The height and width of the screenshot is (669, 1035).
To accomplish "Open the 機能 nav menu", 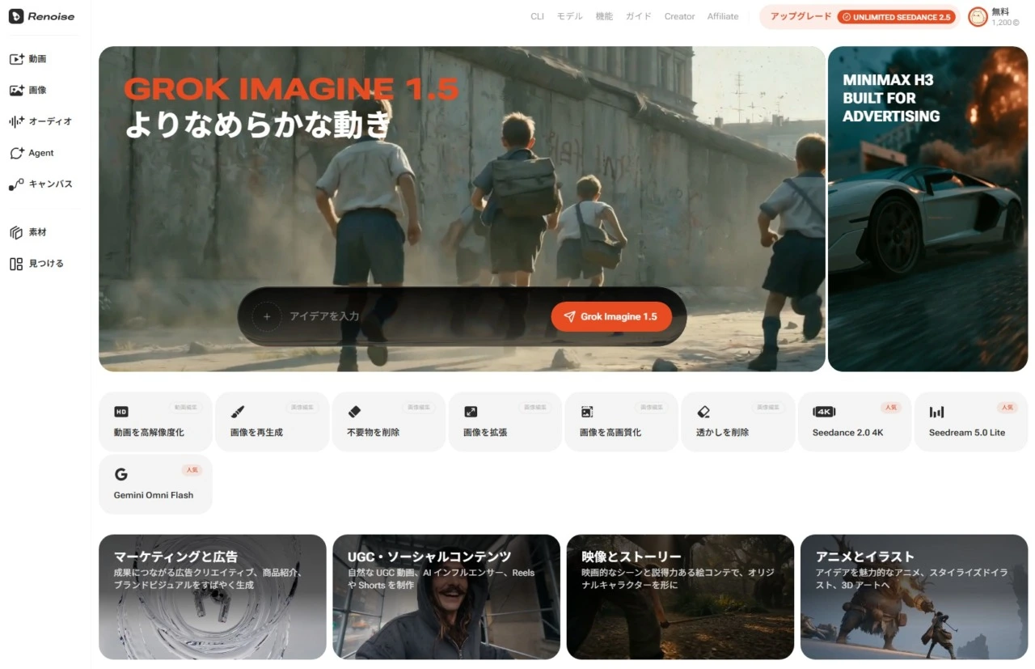I will [x=604, y=16].
